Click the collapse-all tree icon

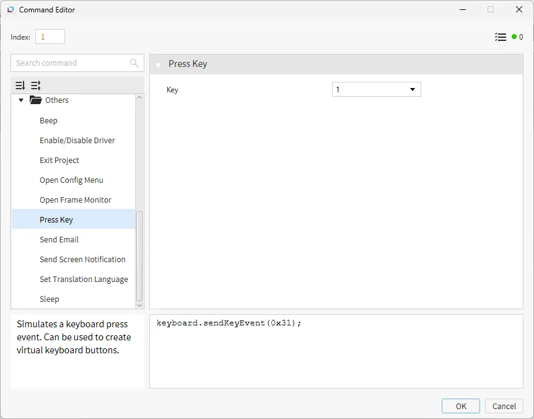point(36,86)
